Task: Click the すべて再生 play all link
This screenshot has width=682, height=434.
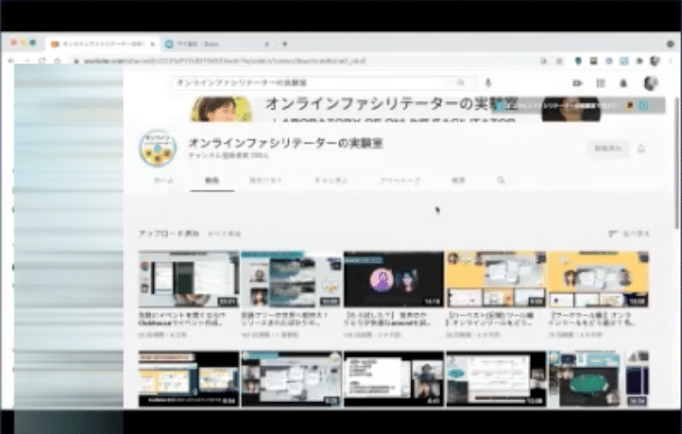Action: point(224,234)
